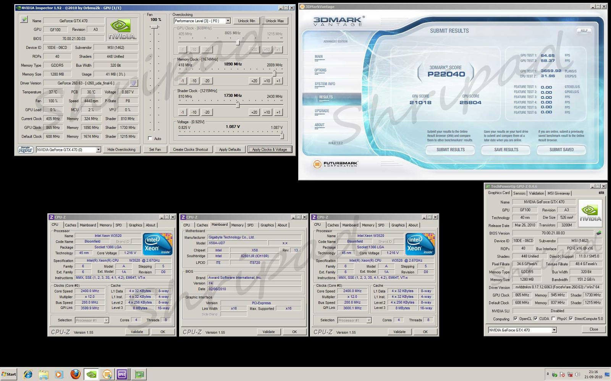The width and height of the screenshot is (611, 381).
Task: Select the Graphics Card tab in GPU-Z
Action: coord(499,193)
